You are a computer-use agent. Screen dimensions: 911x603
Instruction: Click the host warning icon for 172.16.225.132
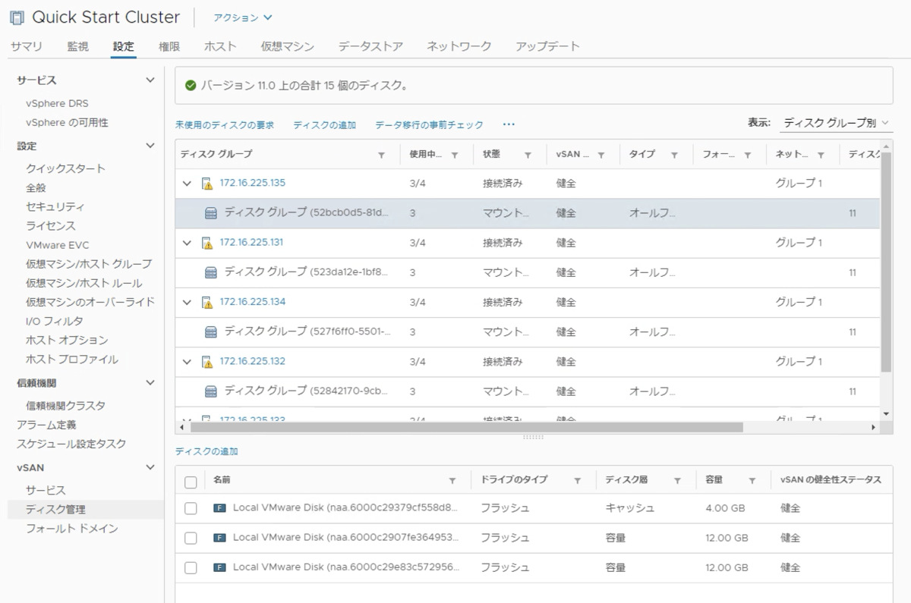(206, 362)
